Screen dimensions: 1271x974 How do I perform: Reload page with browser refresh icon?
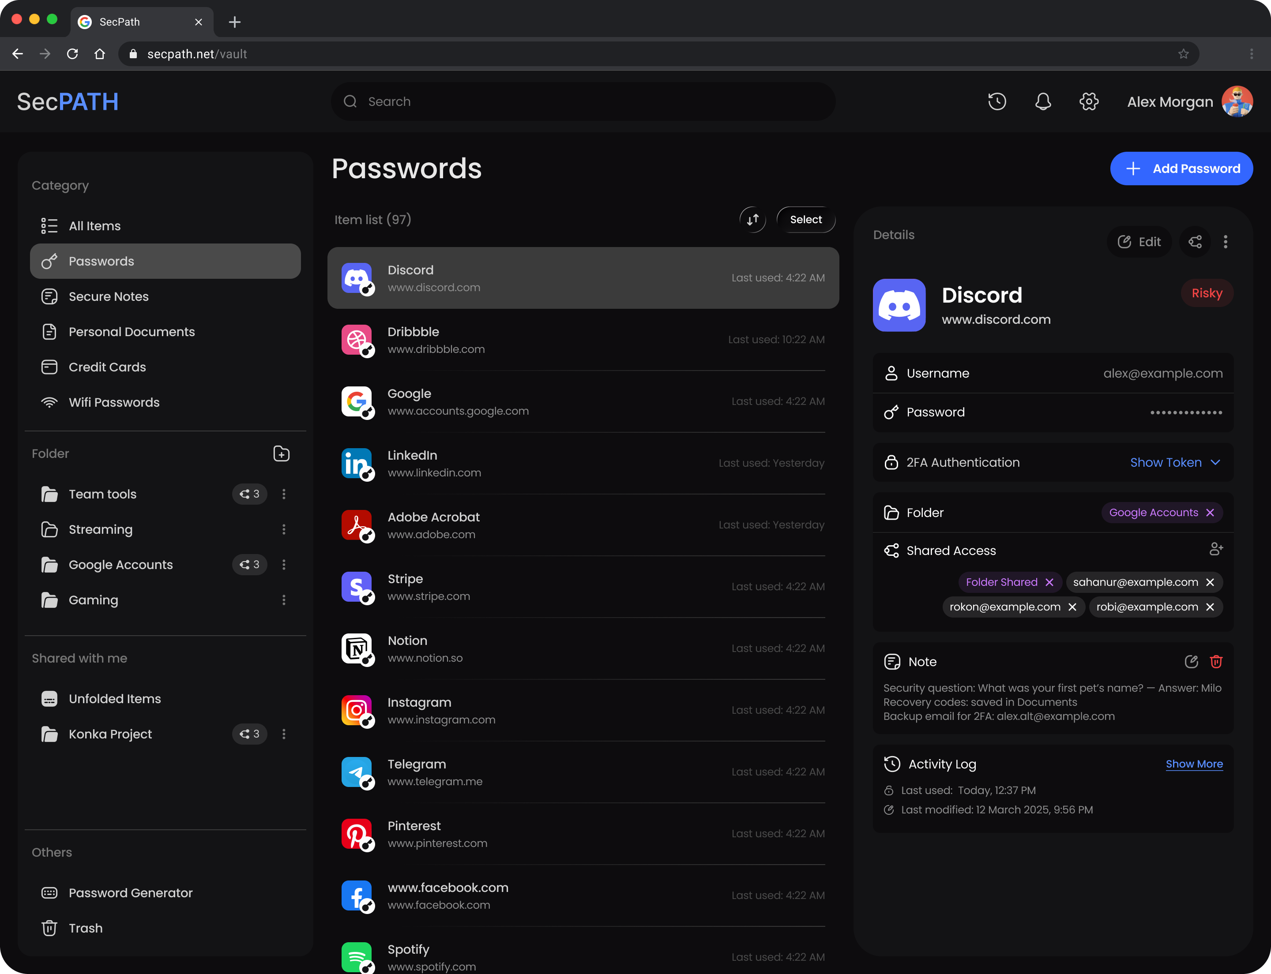click(72, 54)
